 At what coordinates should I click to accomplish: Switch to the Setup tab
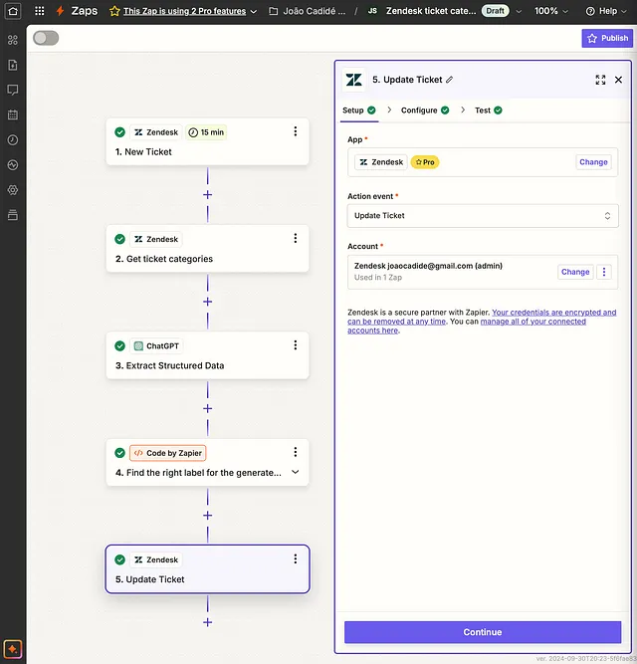[359, 111]
